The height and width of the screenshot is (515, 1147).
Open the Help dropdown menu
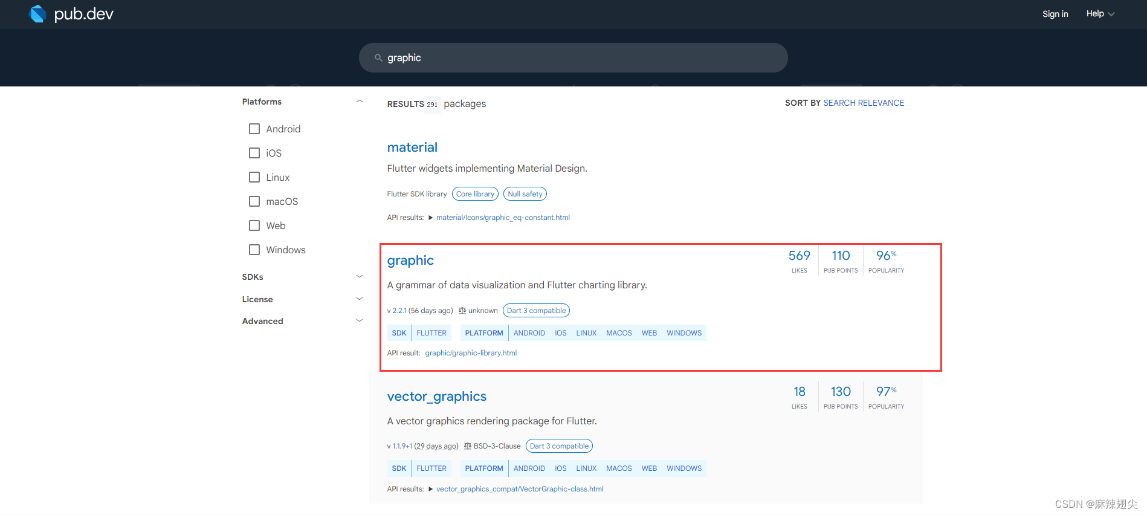1100,13
